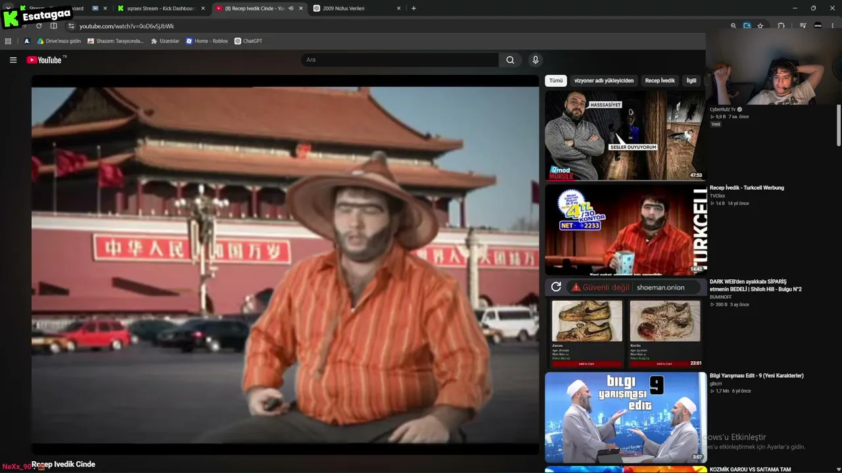Close the sqraex Stream Kick Dashboard tab

[203, 9]
